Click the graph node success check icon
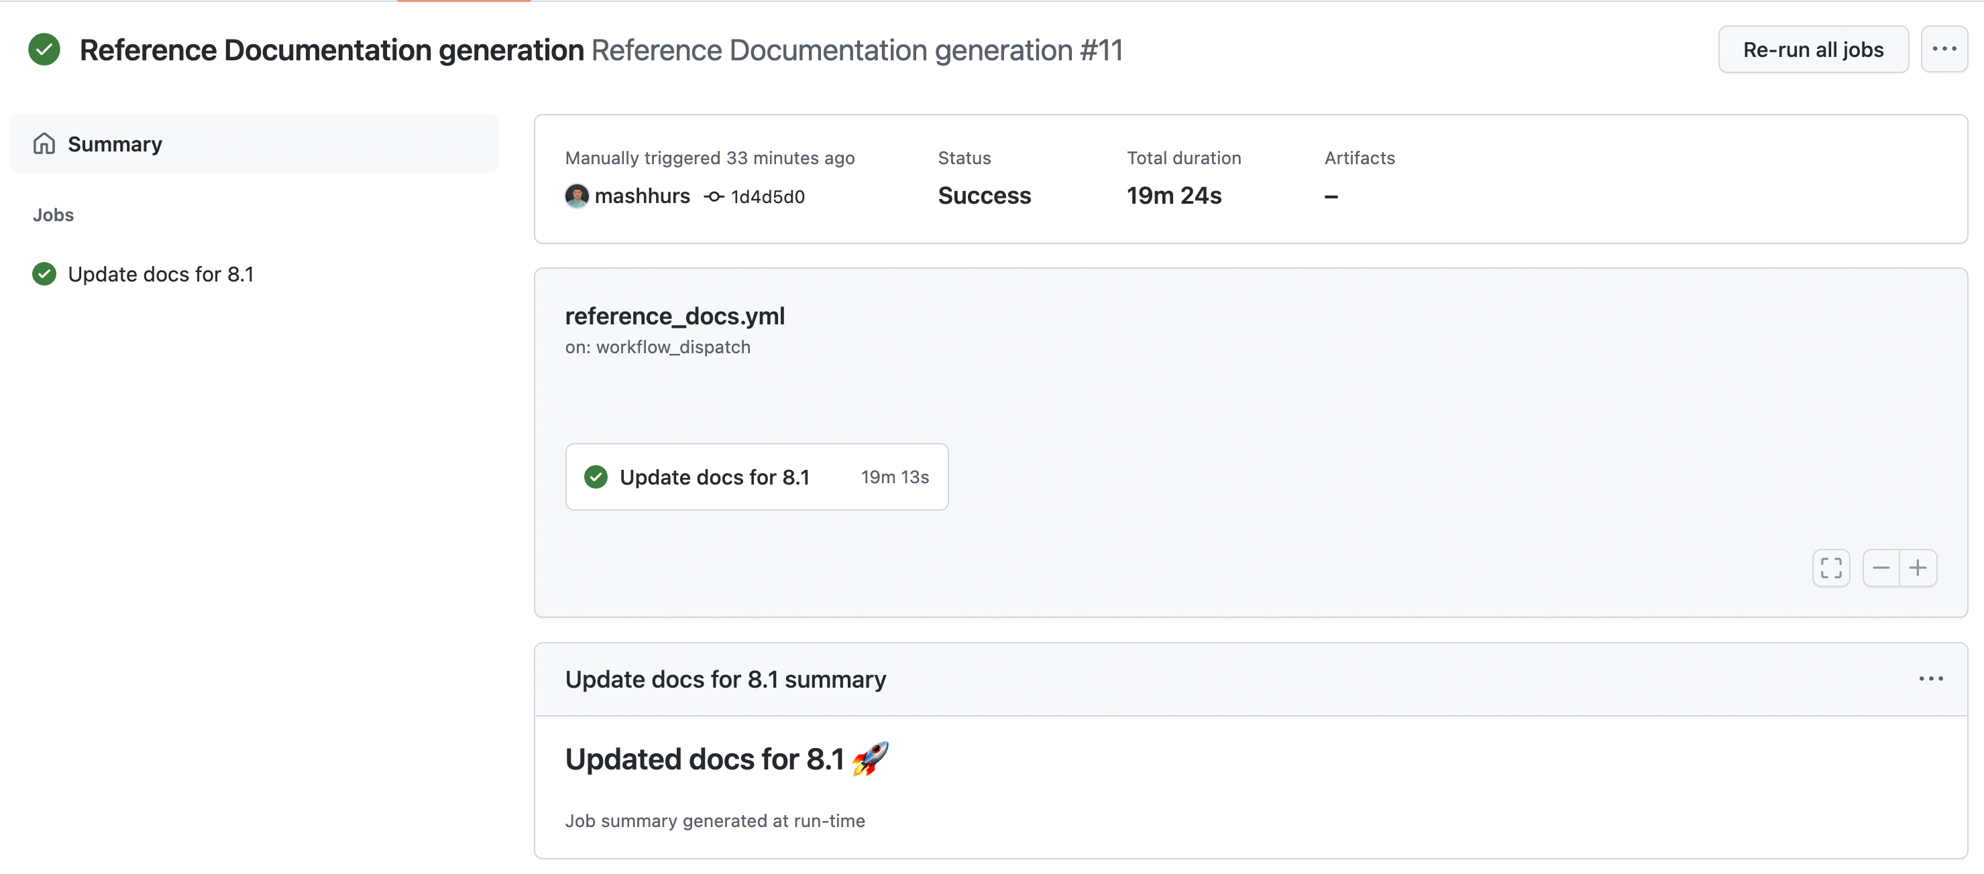The width and height of the screenshot is (1984, 874). click(x=596, y=477)
